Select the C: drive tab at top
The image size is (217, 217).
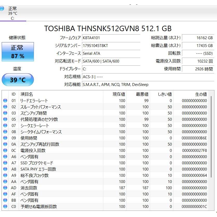(x=13, y=13)
